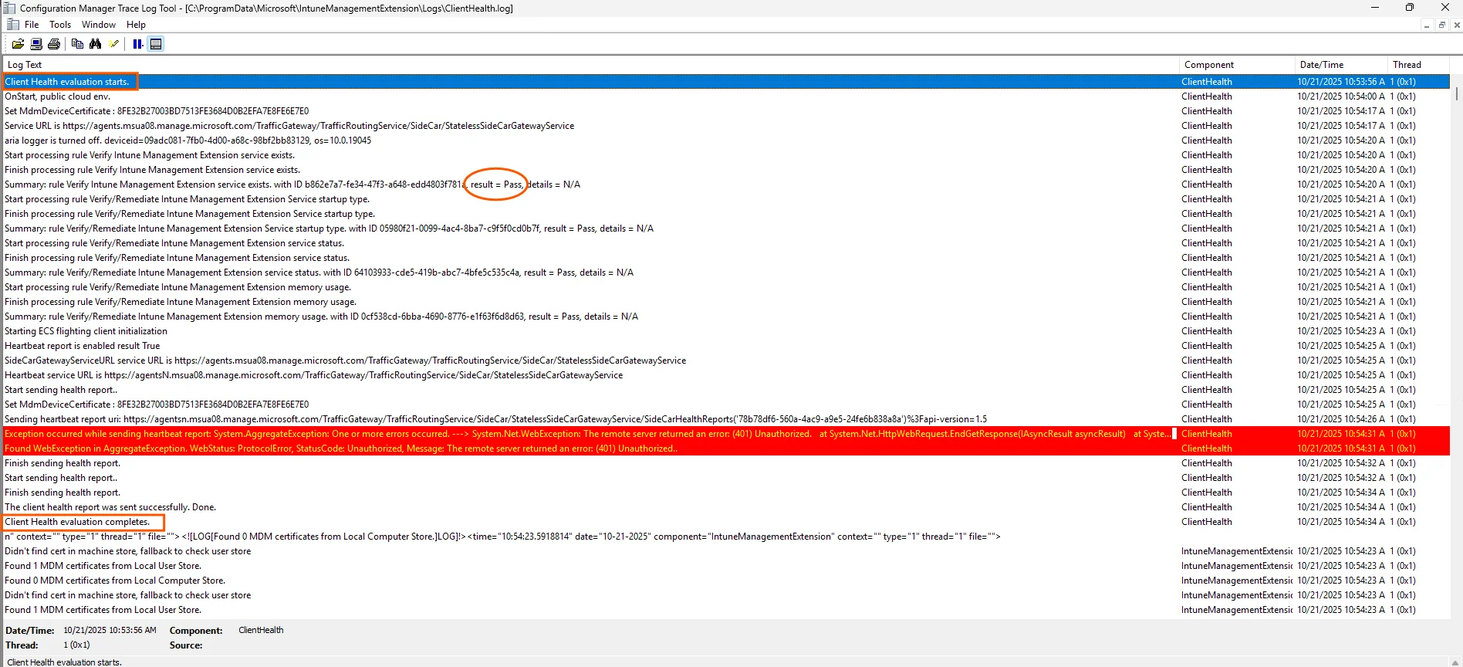Screen dimensions: 1463x667
Task: Select the red 'Exception occurred while sending heartbeat report' row
Action: click(726, 434)
